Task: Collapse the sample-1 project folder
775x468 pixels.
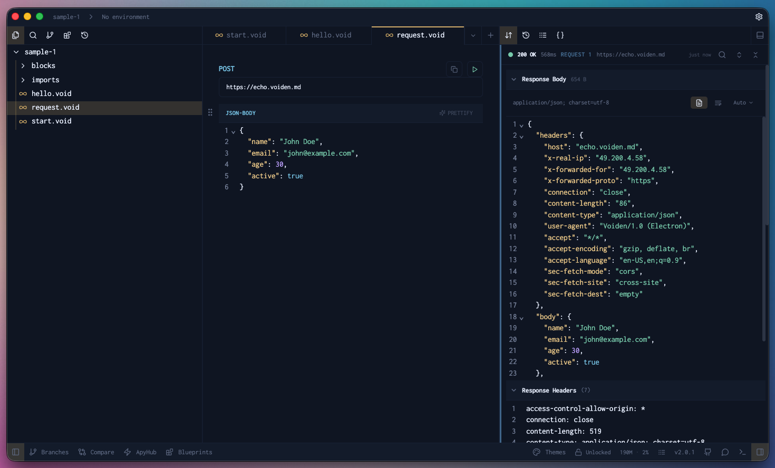Action: click(x=16, y=52)
